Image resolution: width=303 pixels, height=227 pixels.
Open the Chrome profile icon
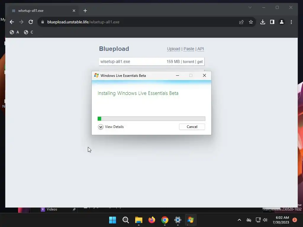click(x=282, y=22)
